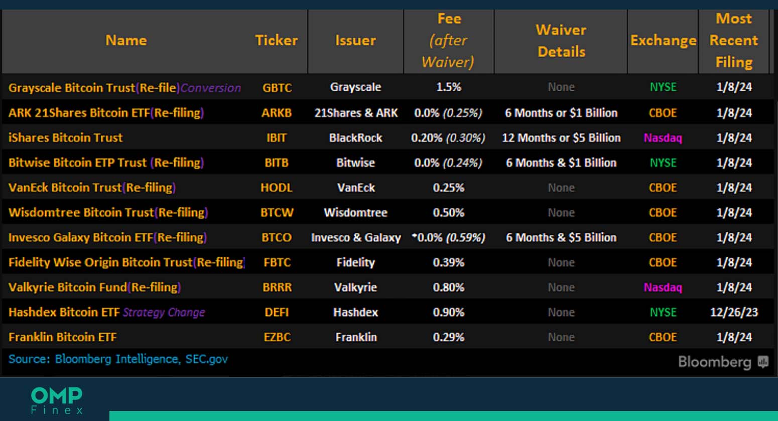Click the 0.20% (0.30%) fee value
Viewport: 778px width, 421px height.
[448, 137]
